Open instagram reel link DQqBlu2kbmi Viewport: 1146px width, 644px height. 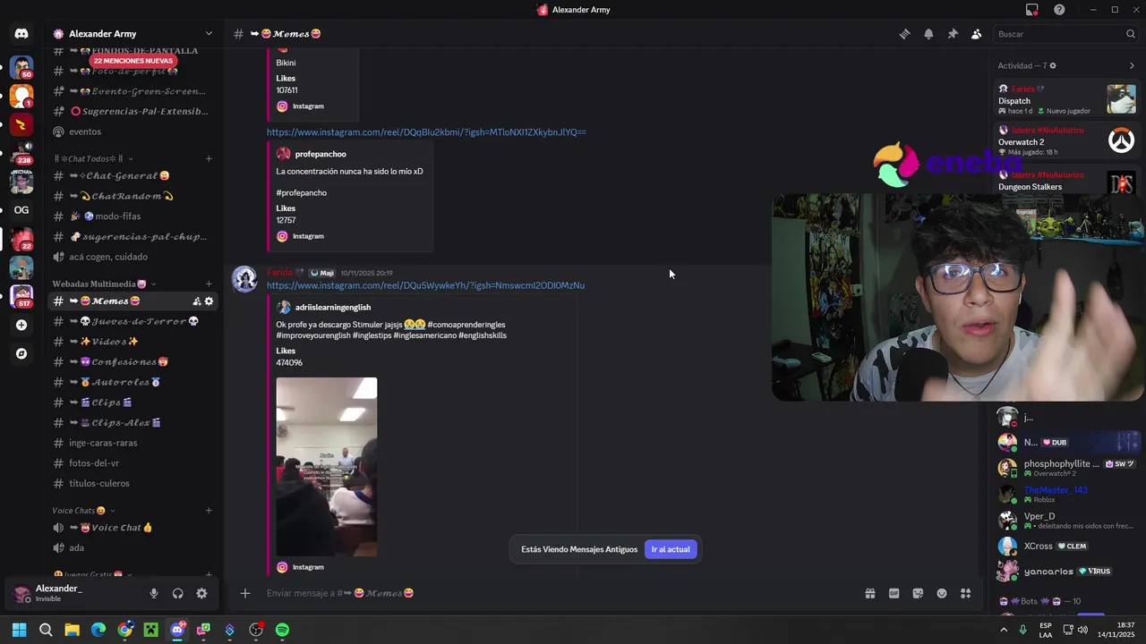tap(426, 132)
